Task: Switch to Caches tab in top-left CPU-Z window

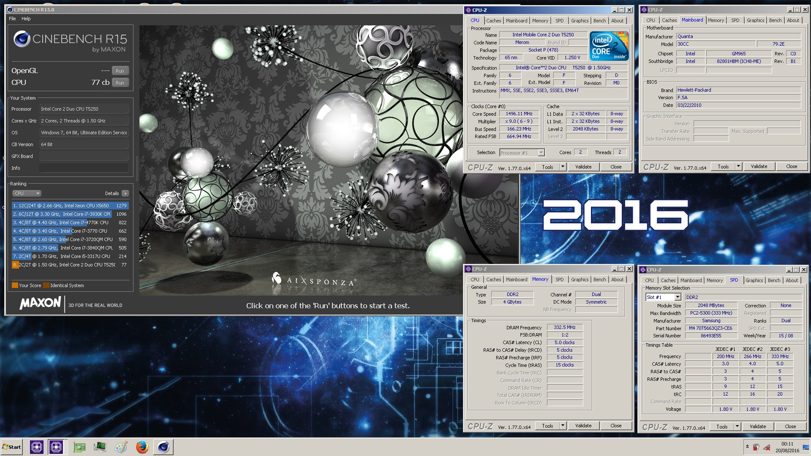Action: [493, 21]
